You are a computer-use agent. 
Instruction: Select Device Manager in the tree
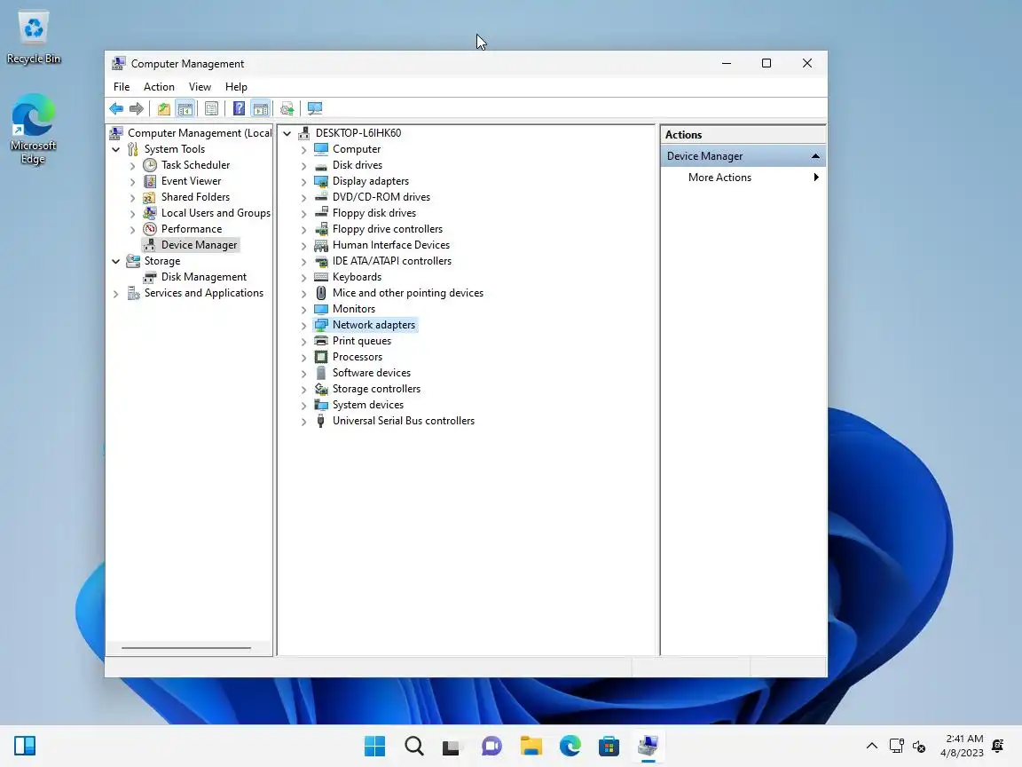click(200, 245)
